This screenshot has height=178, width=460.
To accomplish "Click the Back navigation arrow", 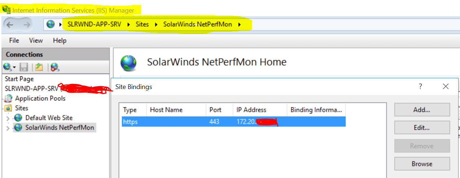I will 10,25.
